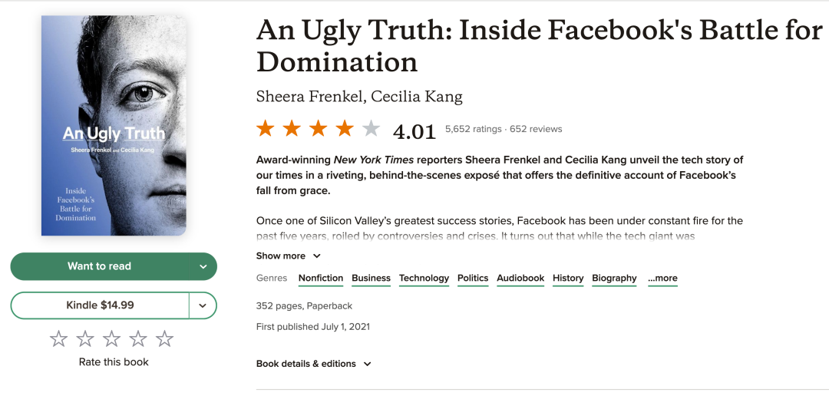
Task: Buy on Kindle for $14.99
Action: [100, 305]
